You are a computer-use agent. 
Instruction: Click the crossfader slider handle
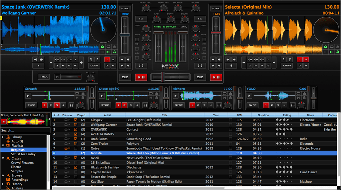[163, 77]
